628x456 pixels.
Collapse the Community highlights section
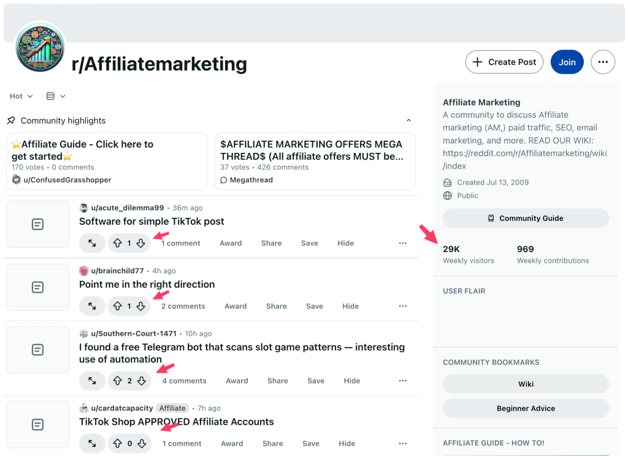point(408,121)
